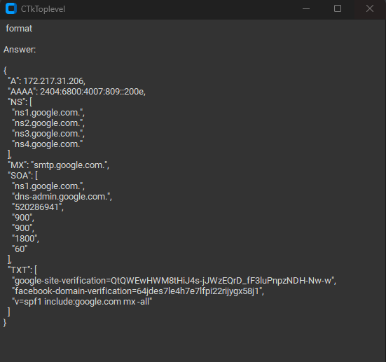This screenshot has width=386, height=362.
Task: Click the v=spf1 include:google.com line
Action: tap(82, 302)
